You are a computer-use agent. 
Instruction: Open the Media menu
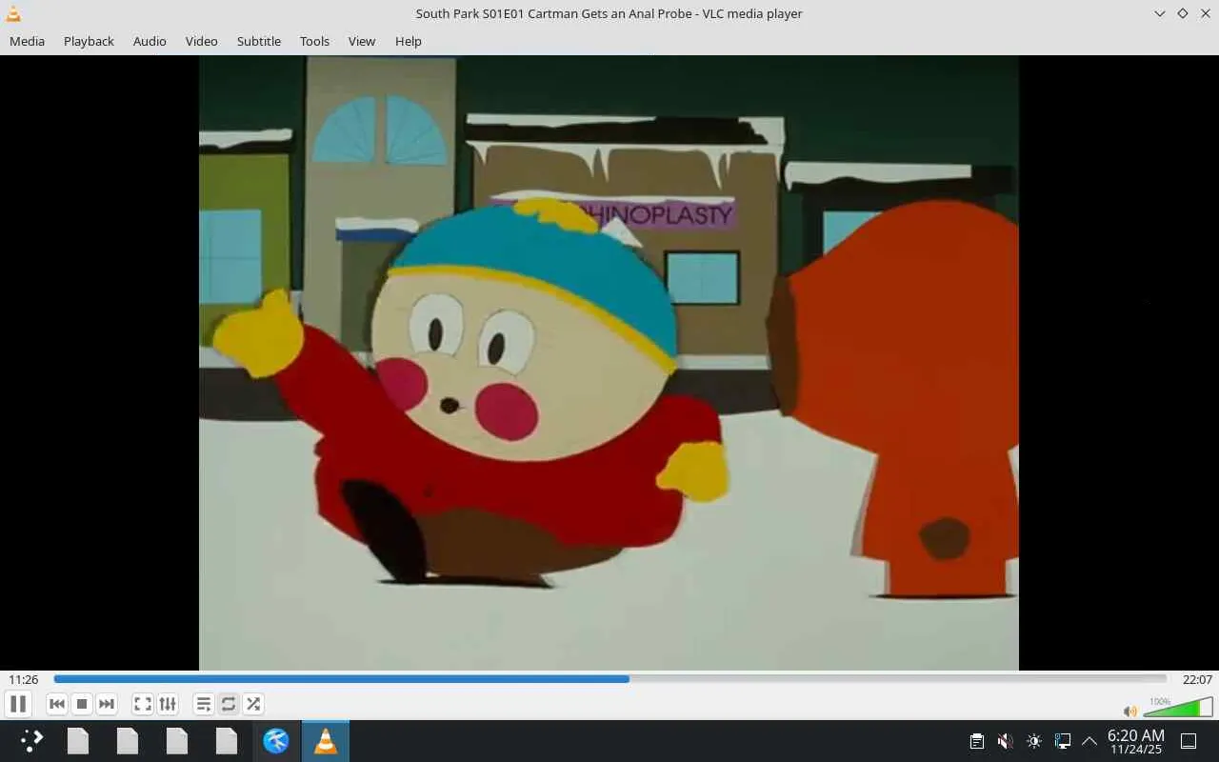[27, 41]
